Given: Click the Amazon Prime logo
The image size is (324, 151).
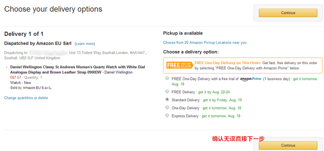Looking at the screenshot, I should (251, 79).
